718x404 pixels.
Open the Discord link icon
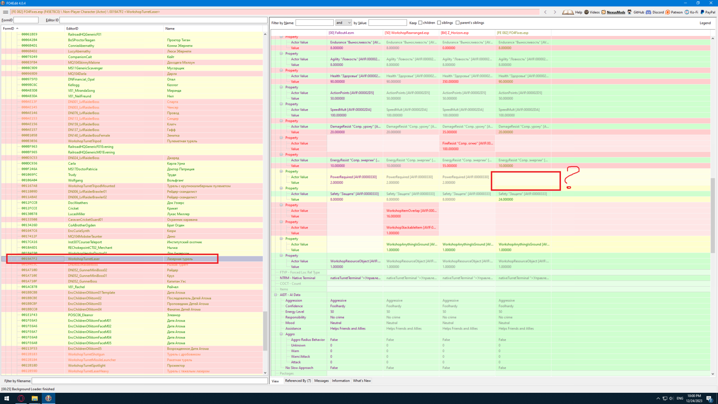[x=648, y=12]
